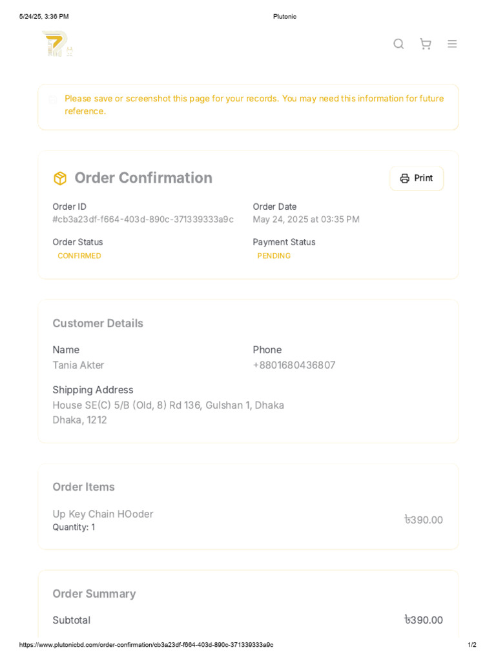
Task: Click the Print button
Action: [417, 178]
